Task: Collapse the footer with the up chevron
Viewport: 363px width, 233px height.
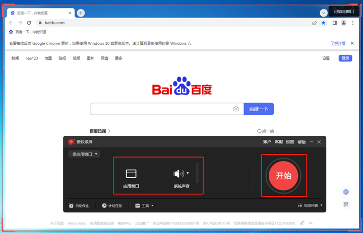Action: click(x=311, y=223)
